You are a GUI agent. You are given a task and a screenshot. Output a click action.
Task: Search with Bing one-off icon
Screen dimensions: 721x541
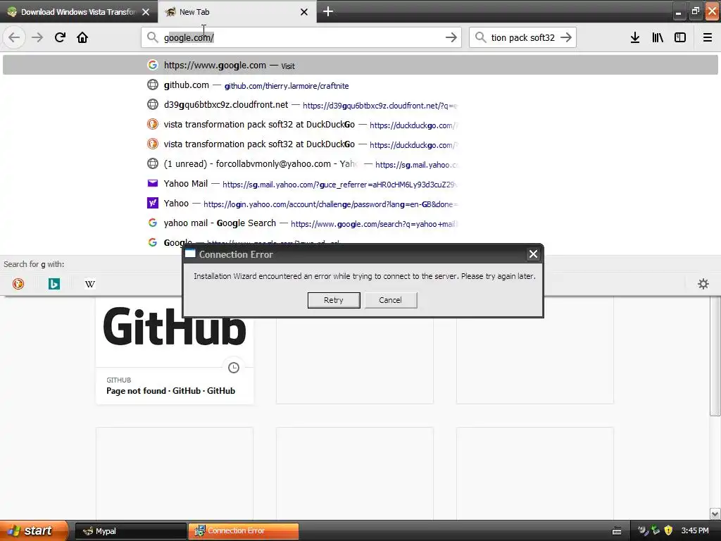(54, 284)
